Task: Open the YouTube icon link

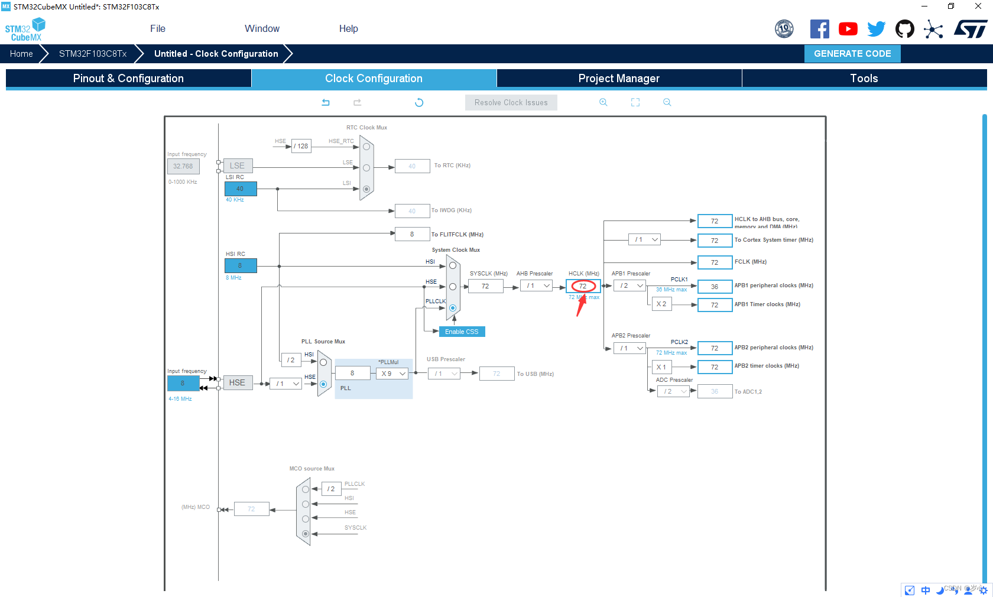Action: [848, 29]
